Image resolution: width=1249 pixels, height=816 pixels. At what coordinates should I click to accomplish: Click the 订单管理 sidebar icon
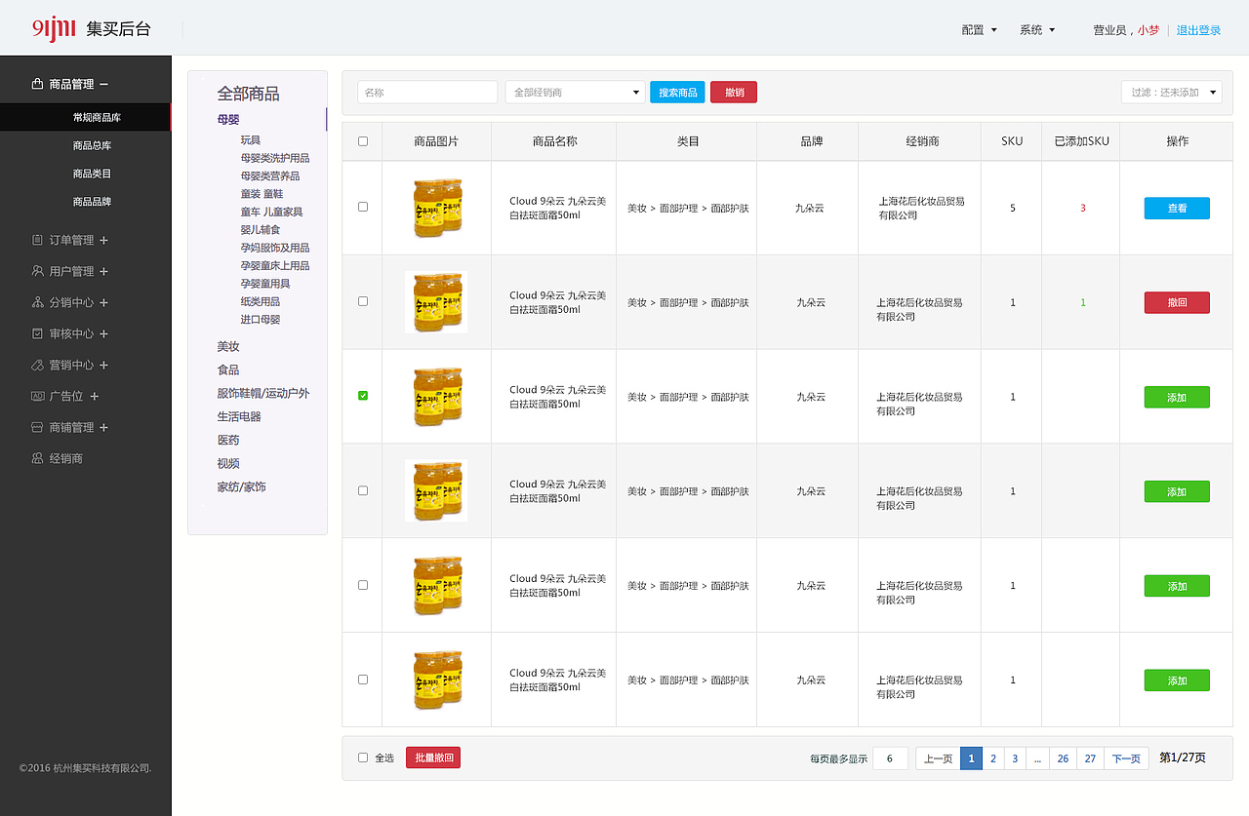37,240
